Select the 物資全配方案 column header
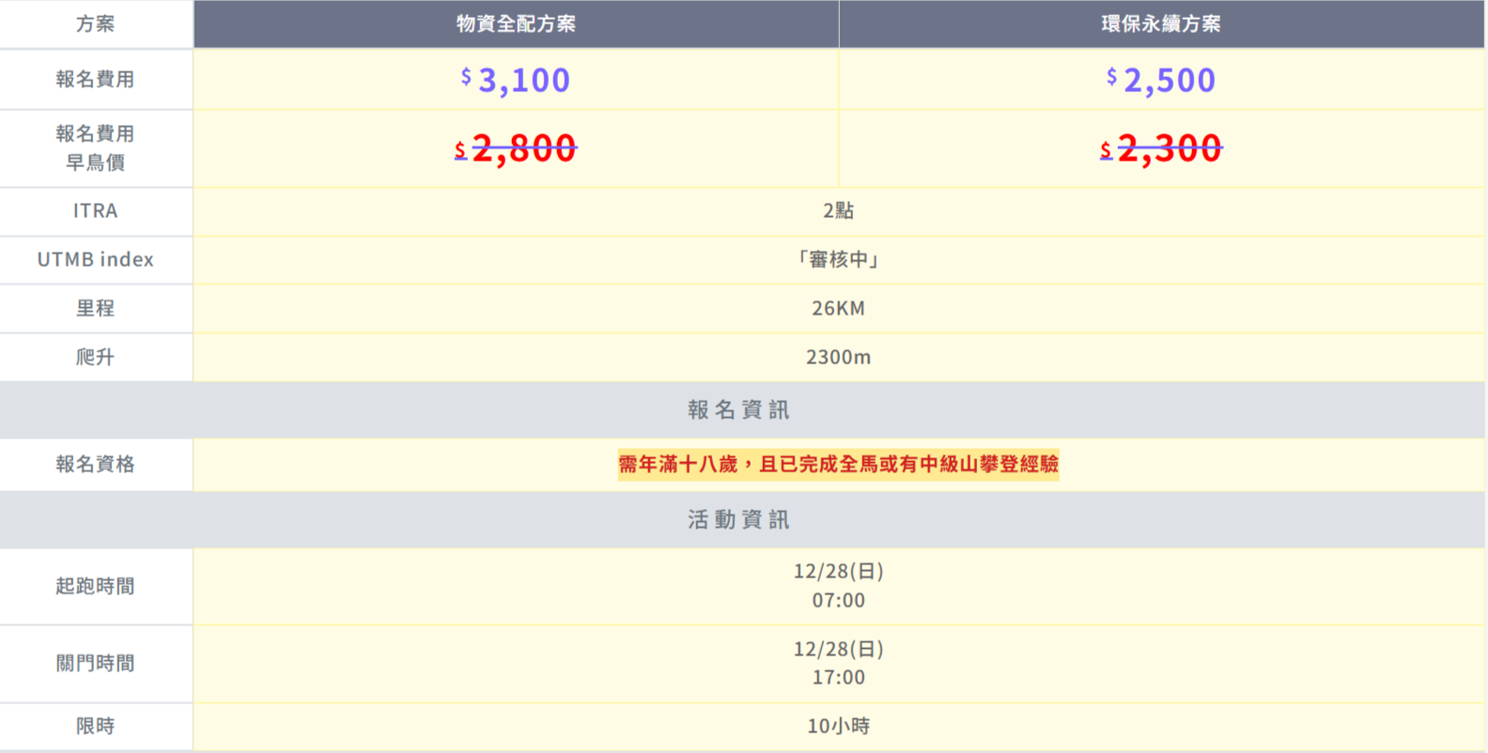The width and height of the screenshot is (1488, 753). pos(516,24)
